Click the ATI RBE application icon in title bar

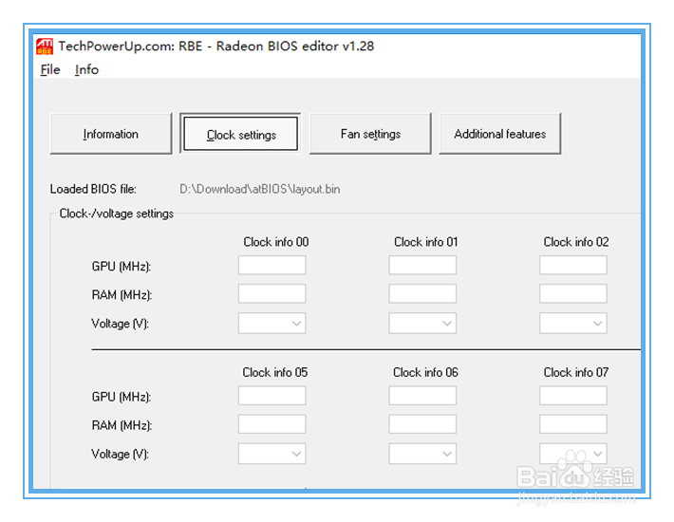45,47
